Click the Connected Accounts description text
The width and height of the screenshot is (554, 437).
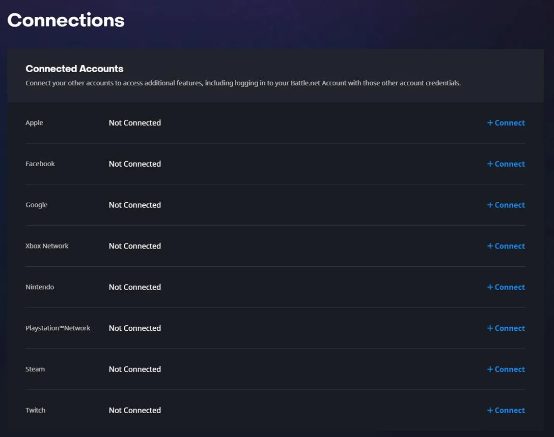tap(243, 83)
